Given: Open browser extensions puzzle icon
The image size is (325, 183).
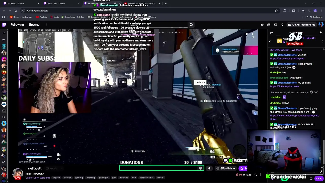Looking at the screenshot, I should [x=285, y=11].
